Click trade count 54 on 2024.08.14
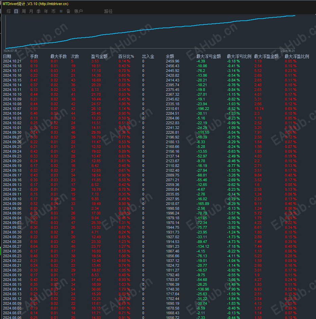 73,289
